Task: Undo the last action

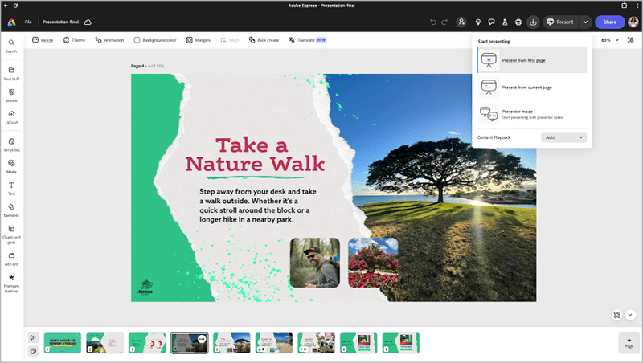Action: click(x=433, y=22)
